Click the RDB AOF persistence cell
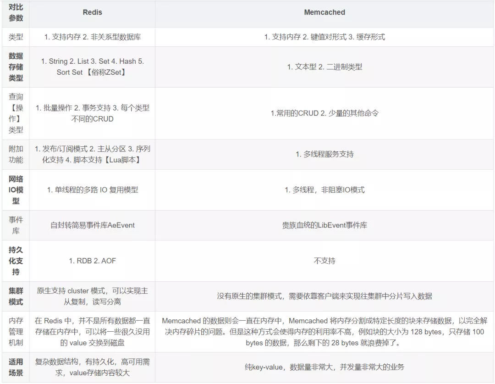The width and height of the screenshot is (495, 384). click(x=92, y=261)
